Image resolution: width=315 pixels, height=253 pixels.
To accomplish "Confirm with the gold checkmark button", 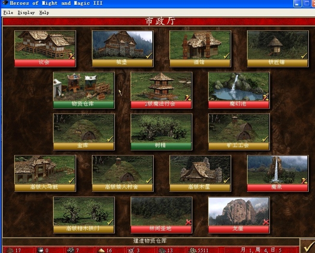I will coord(308,246).
